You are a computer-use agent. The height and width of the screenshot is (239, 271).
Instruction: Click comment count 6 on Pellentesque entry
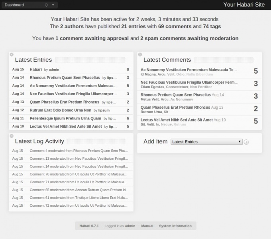tap(128, 118)
